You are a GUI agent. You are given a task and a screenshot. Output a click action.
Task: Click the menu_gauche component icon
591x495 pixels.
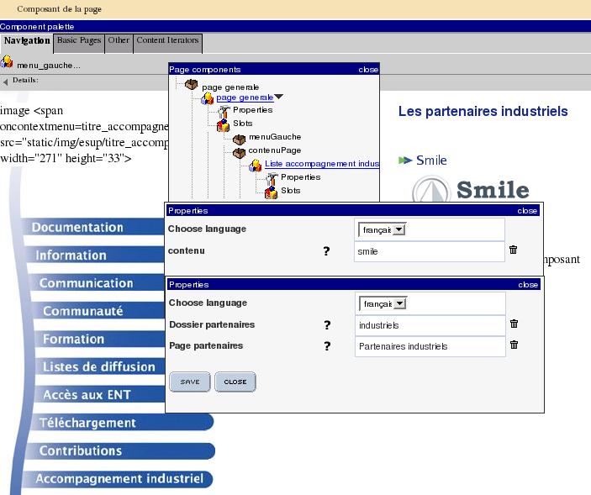pyautogui.click(x=7, y=62)
